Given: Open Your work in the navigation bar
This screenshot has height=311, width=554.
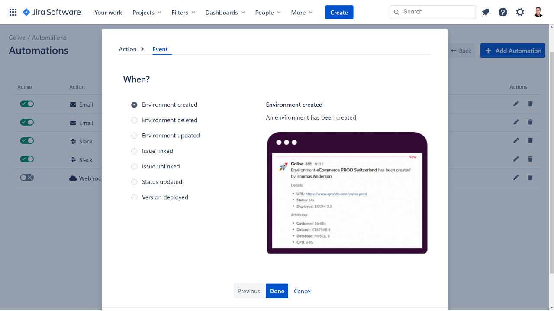Looking at the screenshot, I should 108,13.
